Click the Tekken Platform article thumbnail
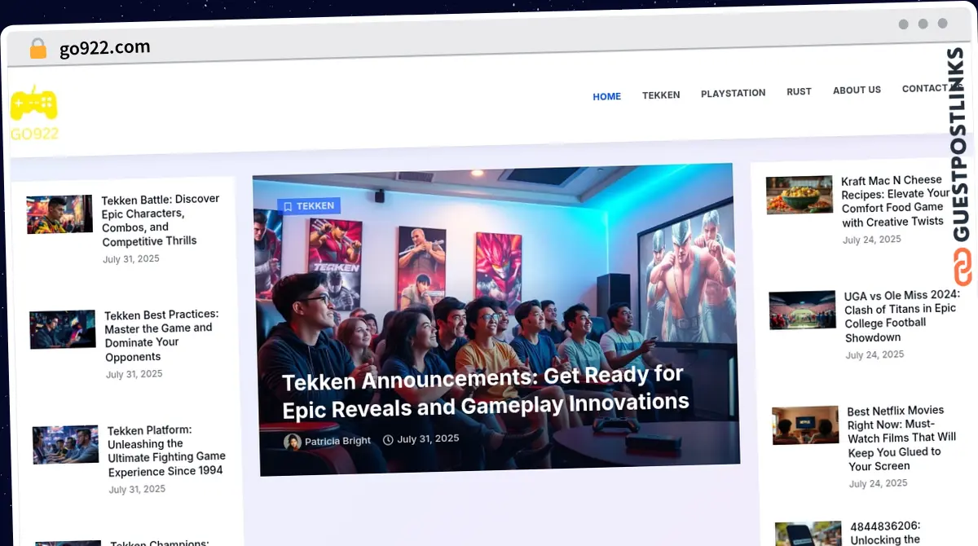This screenshot has height=546, width=978. point(66,445)
